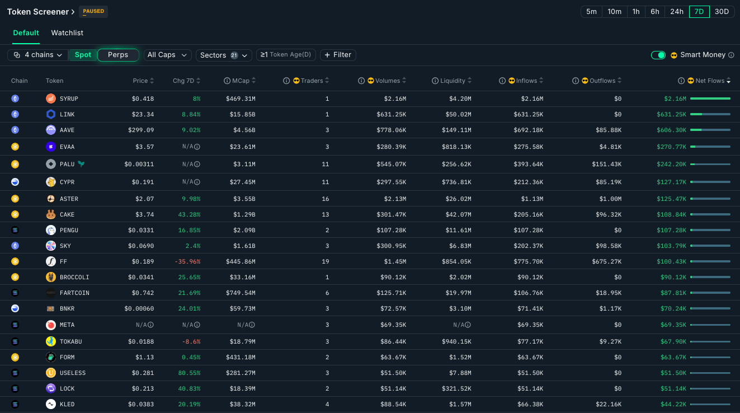This screenshot has height=413, width=740.
Task: Click the PAUSED status badge
Action: (93, 11)
